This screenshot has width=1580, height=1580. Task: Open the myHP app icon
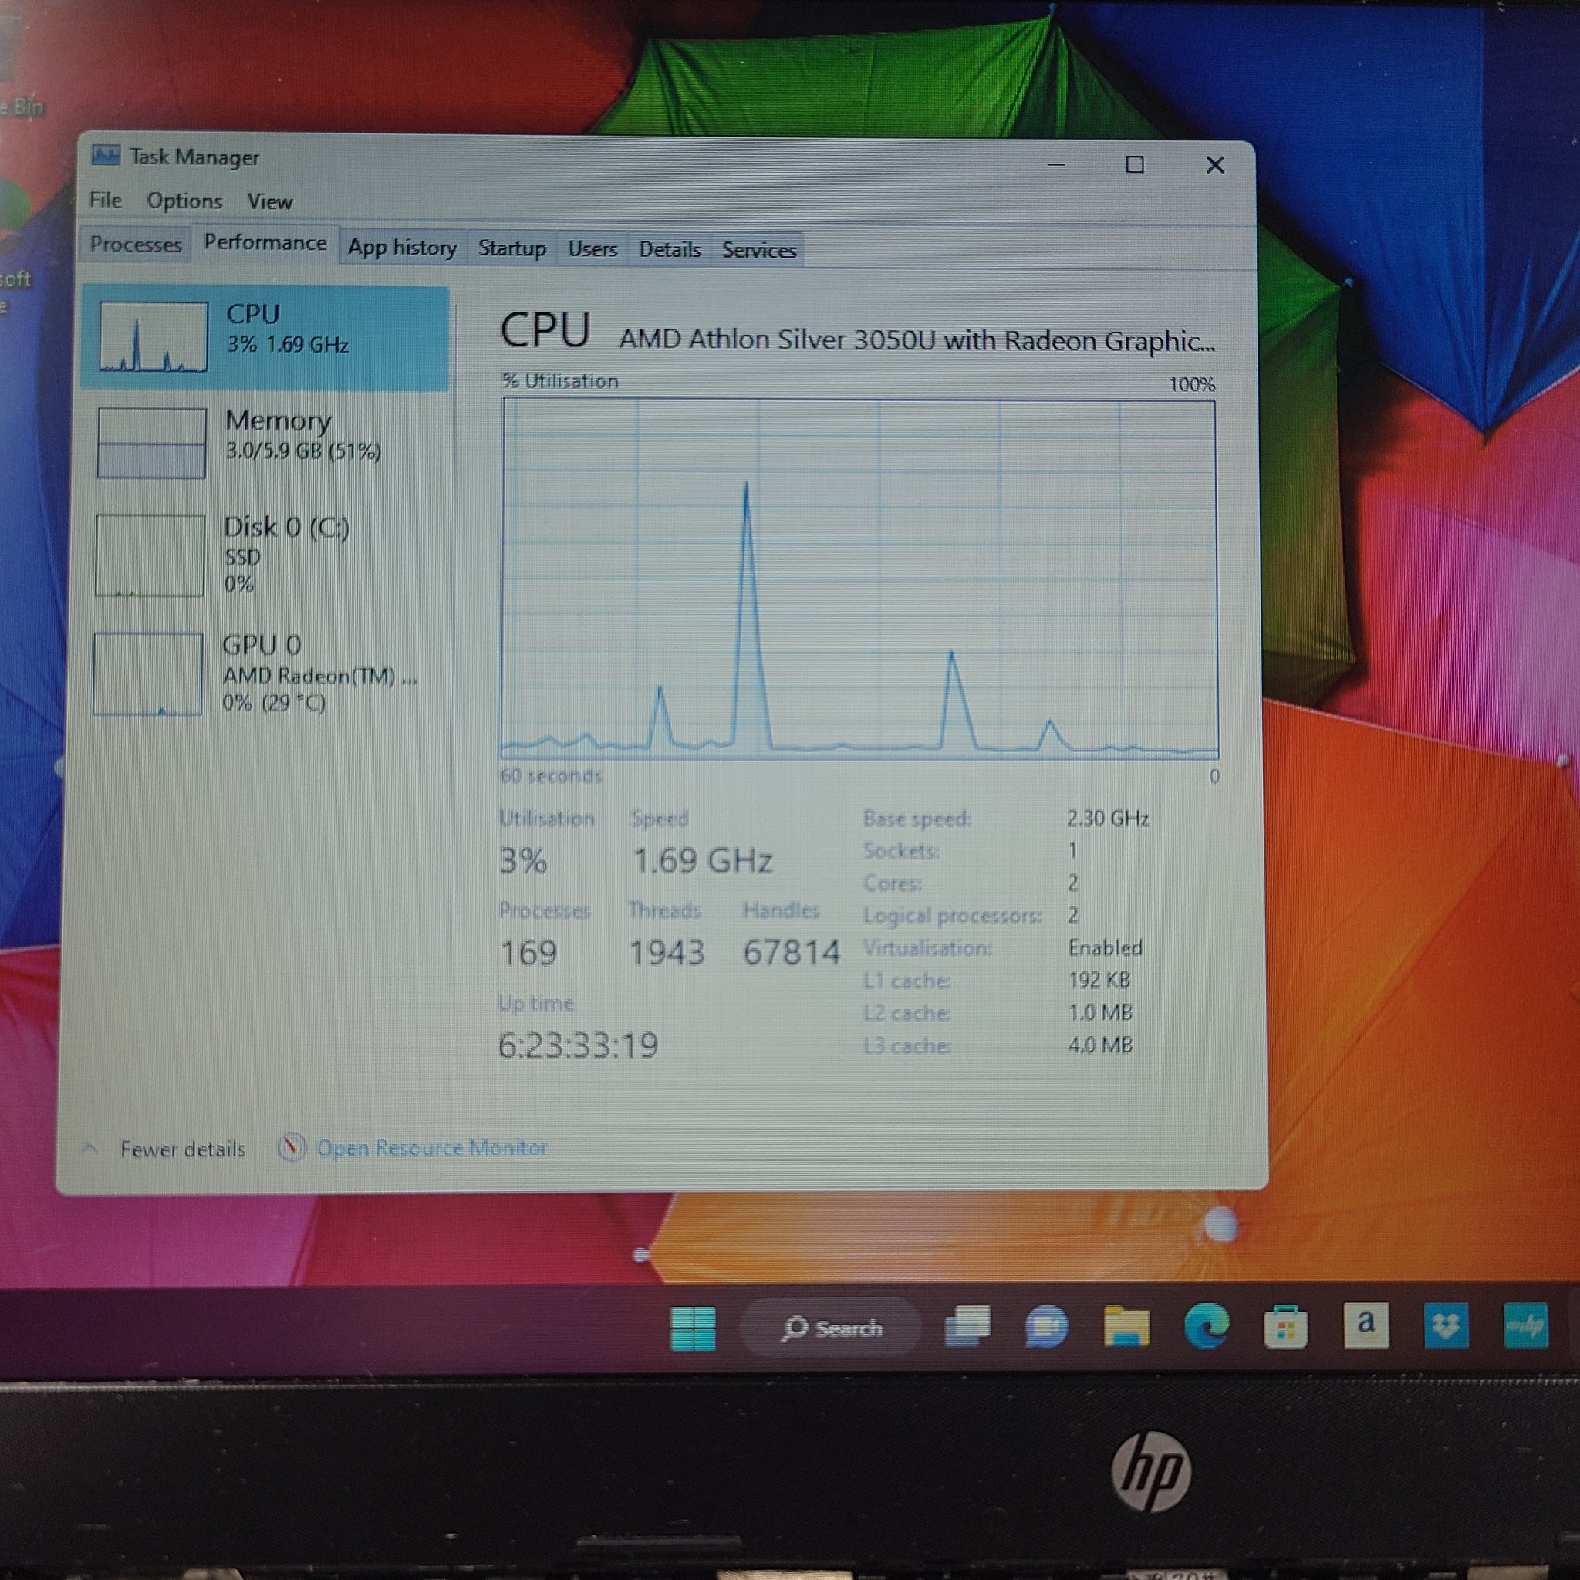point(1524,1325)
